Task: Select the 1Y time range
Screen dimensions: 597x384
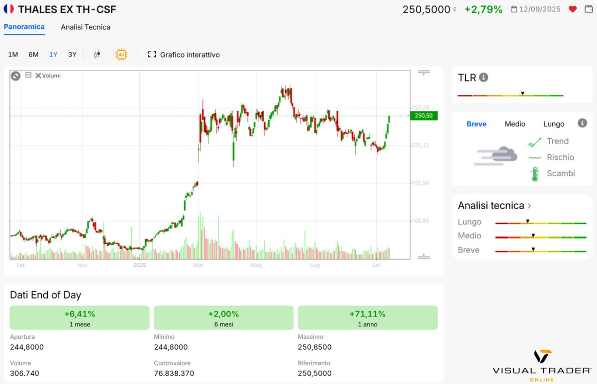Action: [x=53, y=55]
